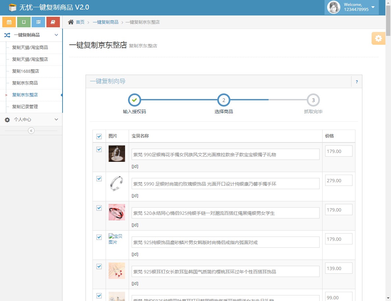This screenshot has width=391, height=301.
Task: Edit the 990足银梅花手镯 title field
Action: coord(225,155)
